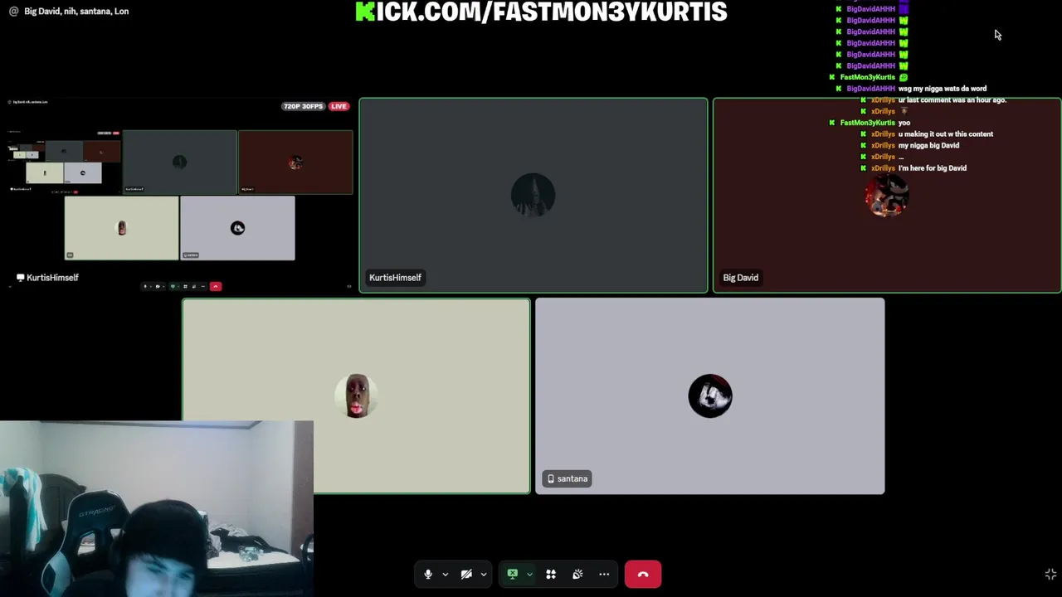Open more options three-dots menu

604,574
